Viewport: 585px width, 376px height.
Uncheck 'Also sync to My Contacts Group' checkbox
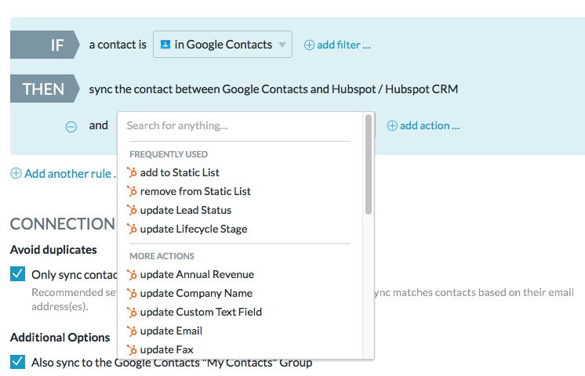click(x=17, y=361)
